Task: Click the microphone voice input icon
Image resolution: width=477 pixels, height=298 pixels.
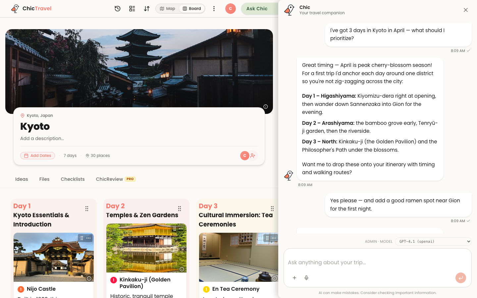Action: pyautogui.click(x=306, y=278)
